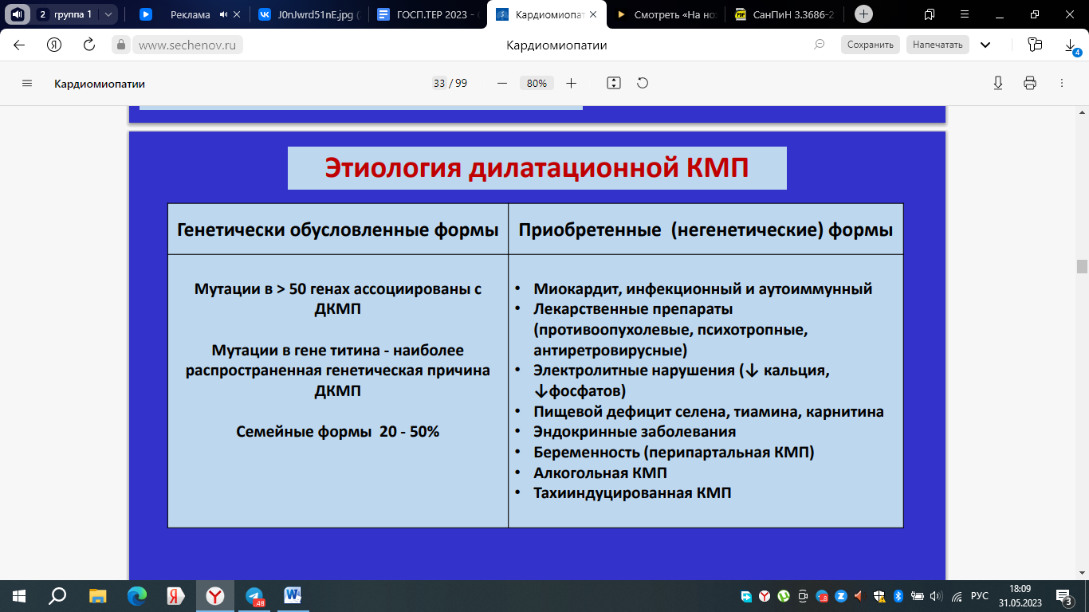Mute the Реклама tab audio

(x=222, y=14)
